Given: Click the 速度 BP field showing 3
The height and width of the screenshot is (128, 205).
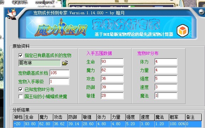Looking at the screenshot, I should pos(166,87).
